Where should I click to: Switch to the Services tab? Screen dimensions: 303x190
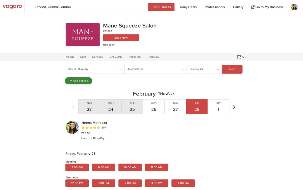pyautogui.click(x=97, y=57)
